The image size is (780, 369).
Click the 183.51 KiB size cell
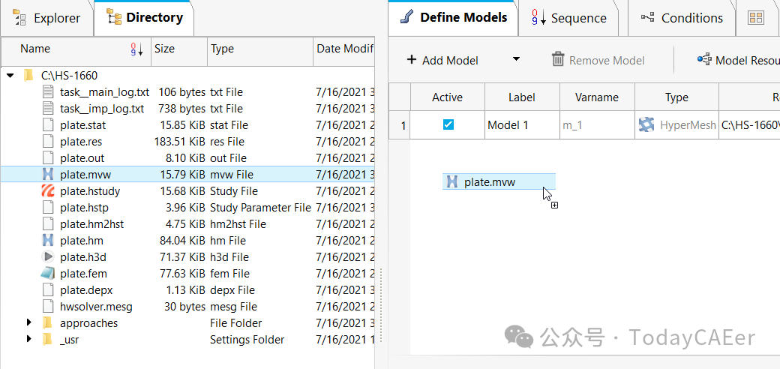(179, 141)
